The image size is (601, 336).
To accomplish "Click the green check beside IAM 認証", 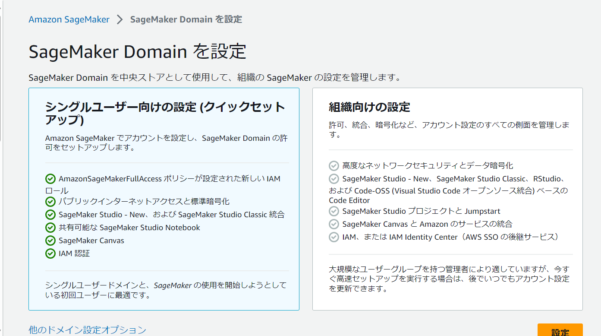I will click(x=50, y=254).
